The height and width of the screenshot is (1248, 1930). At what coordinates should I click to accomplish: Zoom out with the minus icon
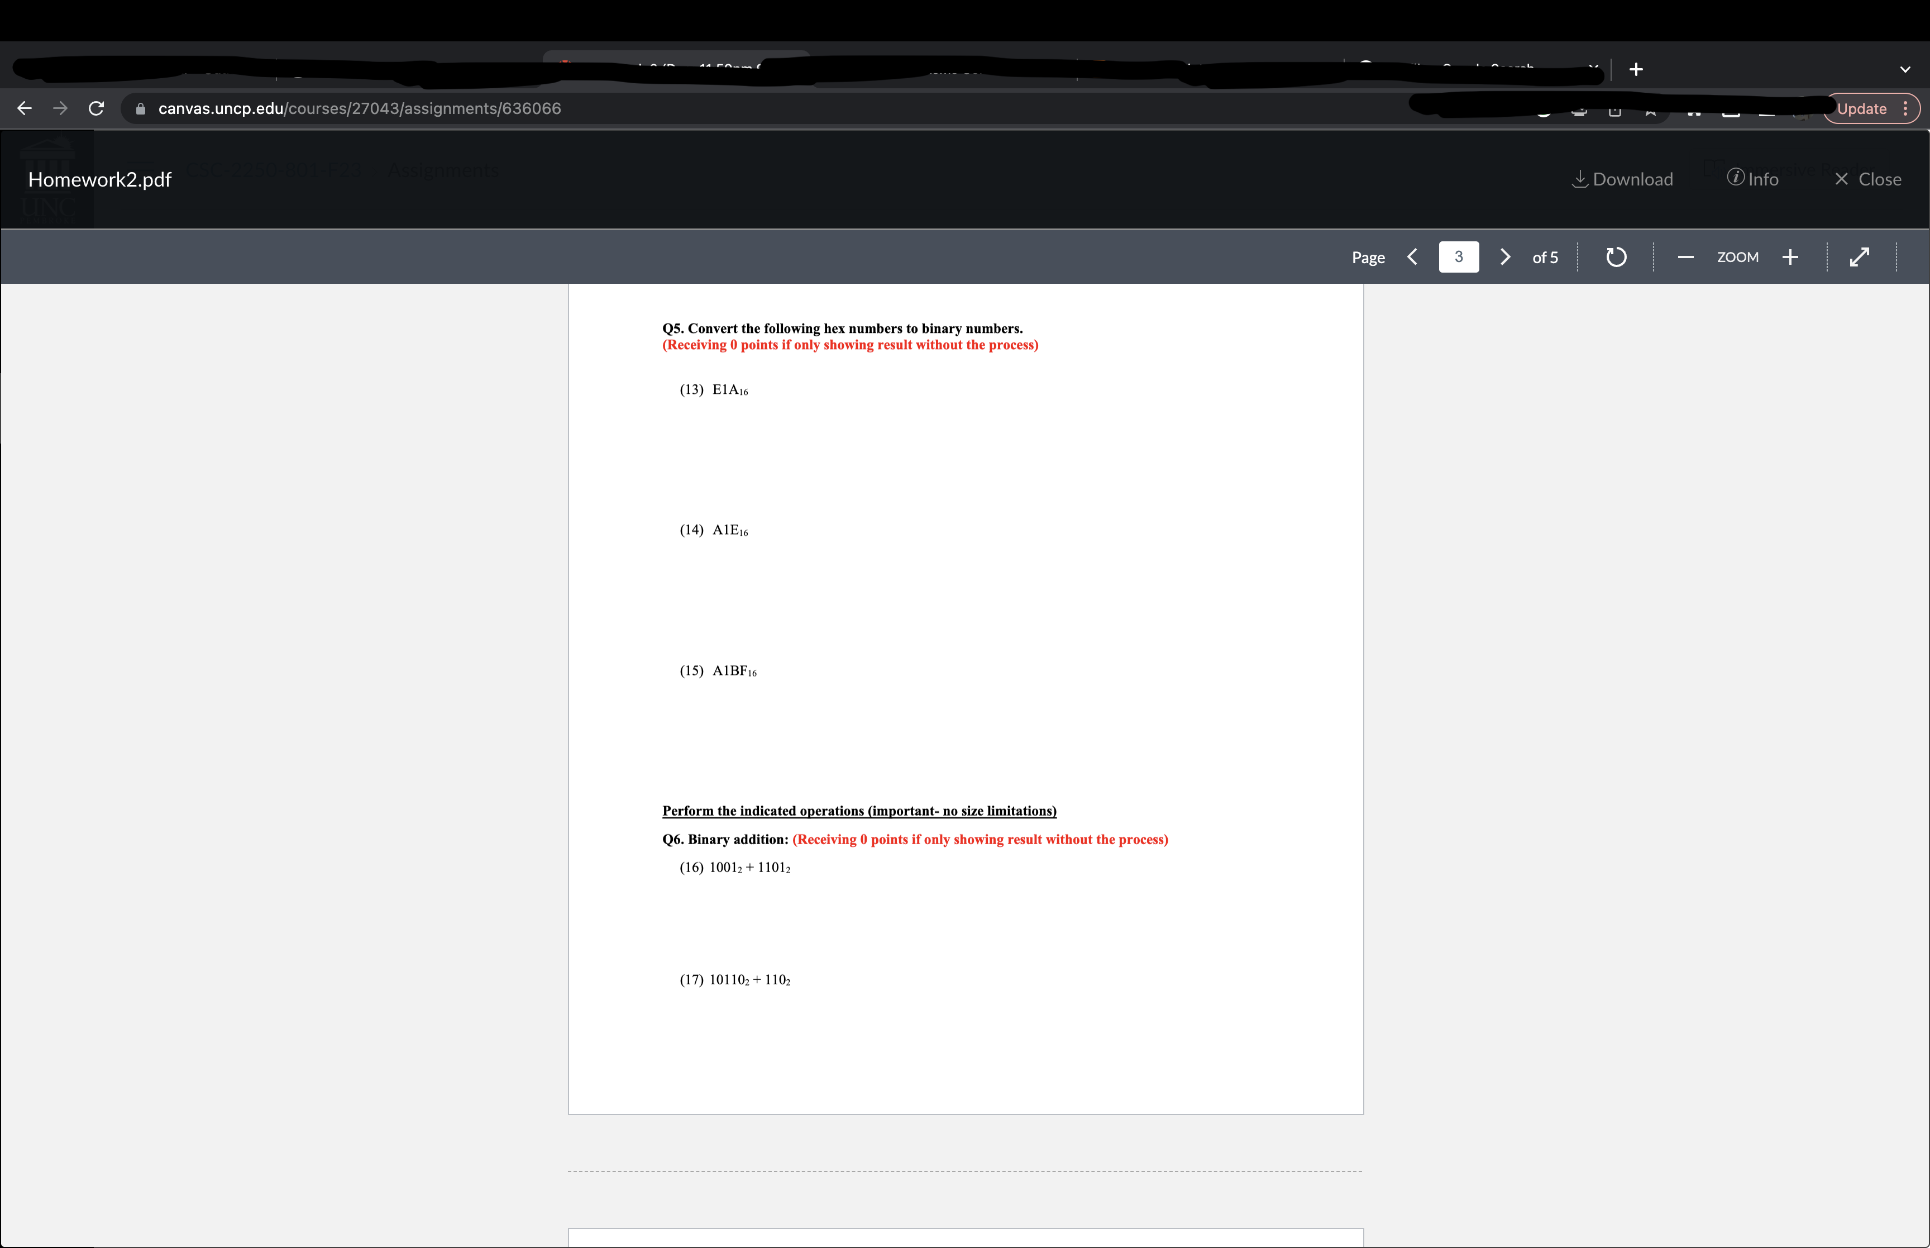click(1685, 257)
